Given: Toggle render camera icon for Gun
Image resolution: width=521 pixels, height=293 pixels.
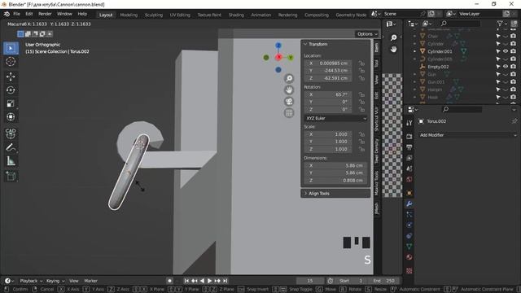Looking at the screenshot, I should tap(514, 74).
